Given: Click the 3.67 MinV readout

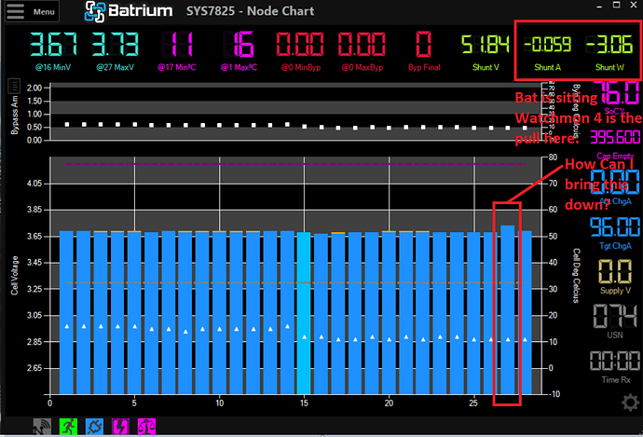Looking at the screenshot, I should point(53,45).
